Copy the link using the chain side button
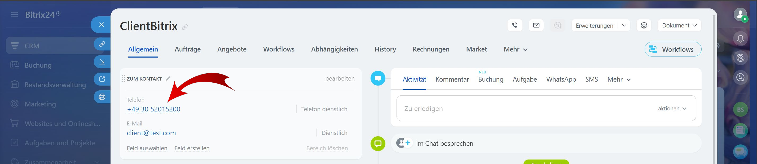757x164 pixels. point(102,44)
